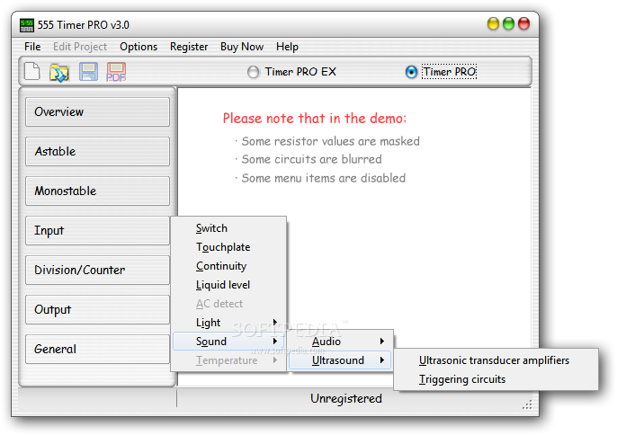The width and height of the screenshot is (617, 435).
Task: Choose Liquid level from the Input menu
Action: pyautogui.click(x=228, y=285)
